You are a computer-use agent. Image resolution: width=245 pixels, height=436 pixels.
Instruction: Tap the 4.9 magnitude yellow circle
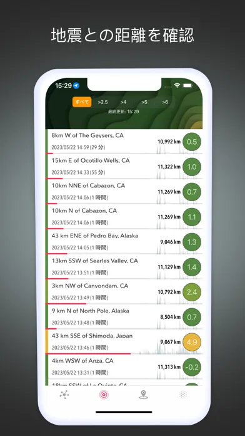(192, 342)
